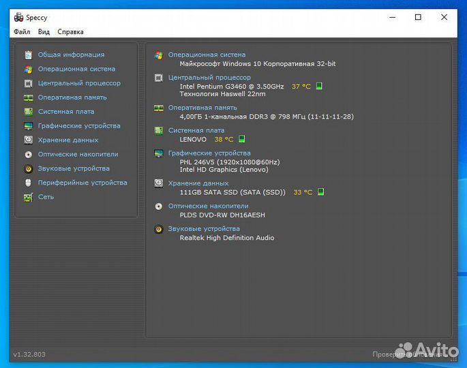This screenshot has height=368, width=467.
Task: Select Центральный процессор in the sidebar
Action: (79, 83)
